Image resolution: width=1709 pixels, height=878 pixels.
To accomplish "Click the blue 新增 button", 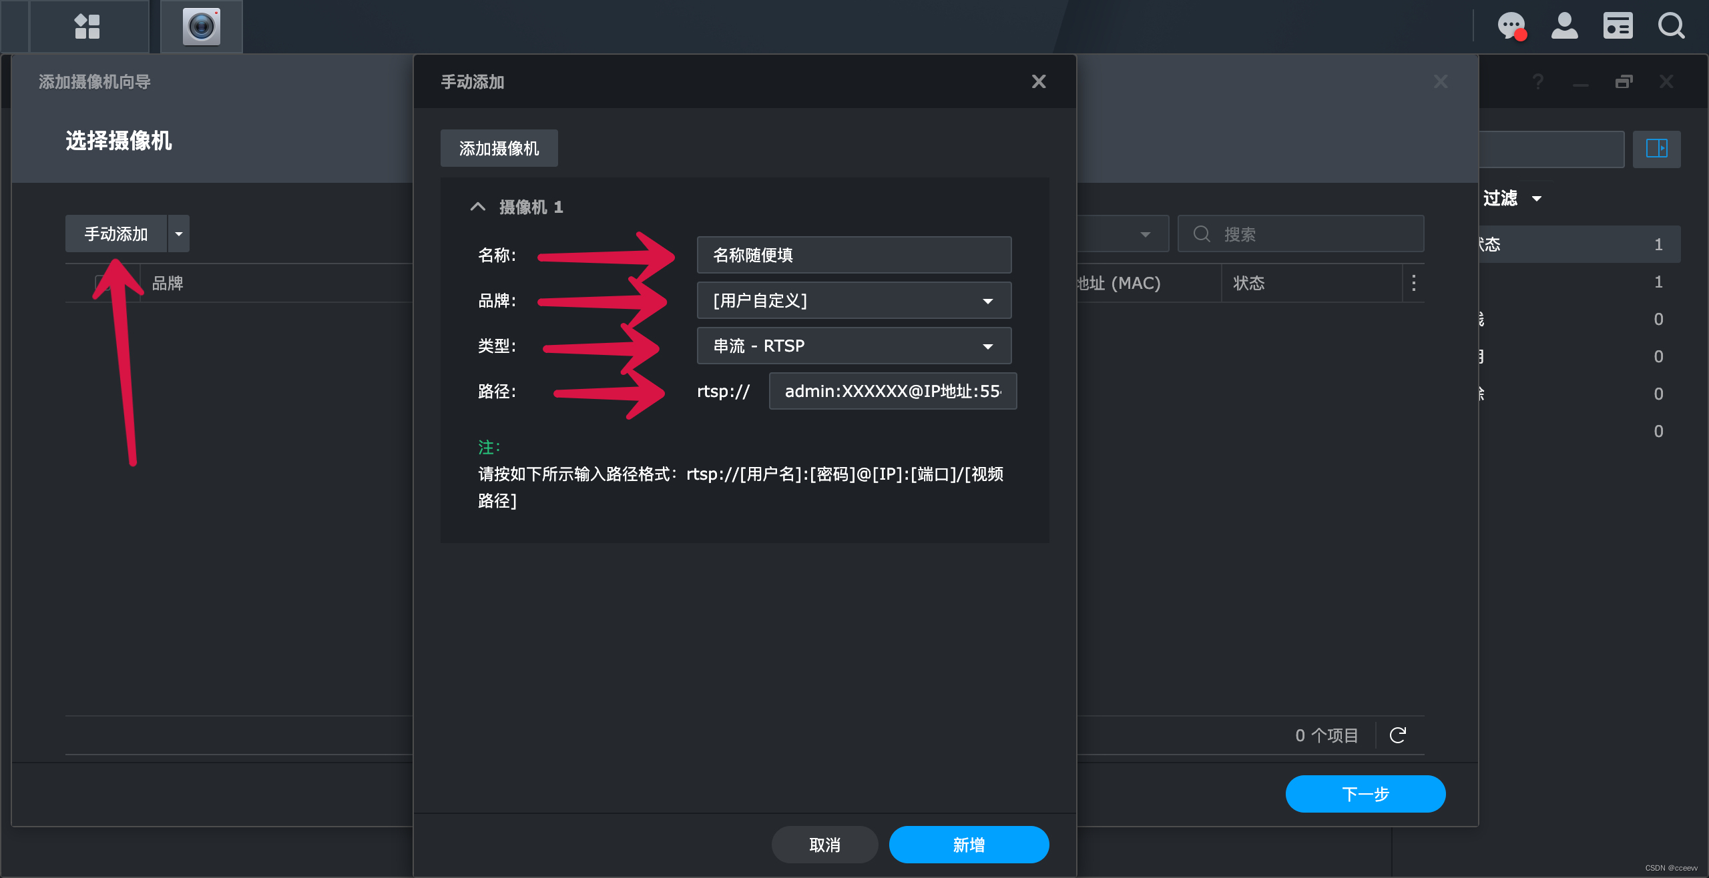I will tap(969, 845).
